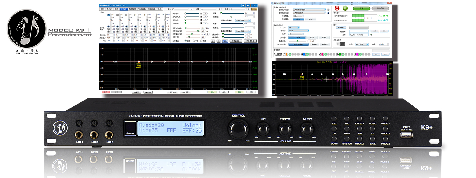The image size is (476, 178).
Task: Toggle the second level row mute box
Action: click(201, 17)
